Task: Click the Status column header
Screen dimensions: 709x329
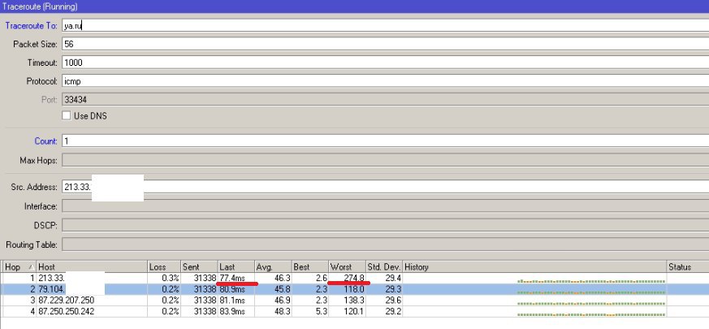Action: point(688,266)
